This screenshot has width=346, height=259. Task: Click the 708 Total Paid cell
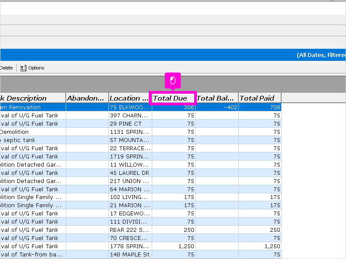click(x=260, y=107)
